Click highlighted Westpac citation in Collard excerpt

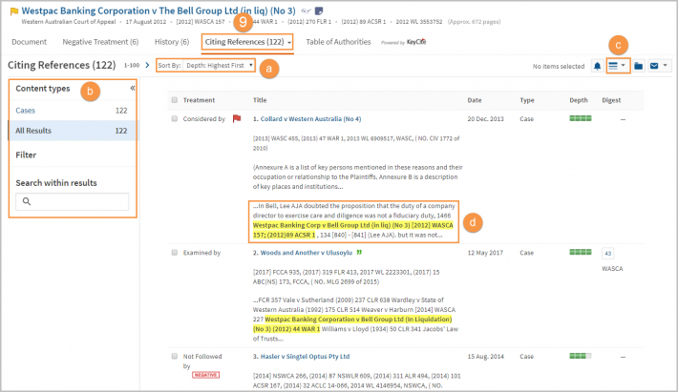point(352,230)
